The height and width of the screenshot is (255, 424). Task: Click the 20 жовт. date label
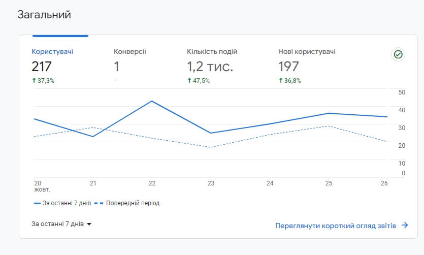[x=42, y=186]
